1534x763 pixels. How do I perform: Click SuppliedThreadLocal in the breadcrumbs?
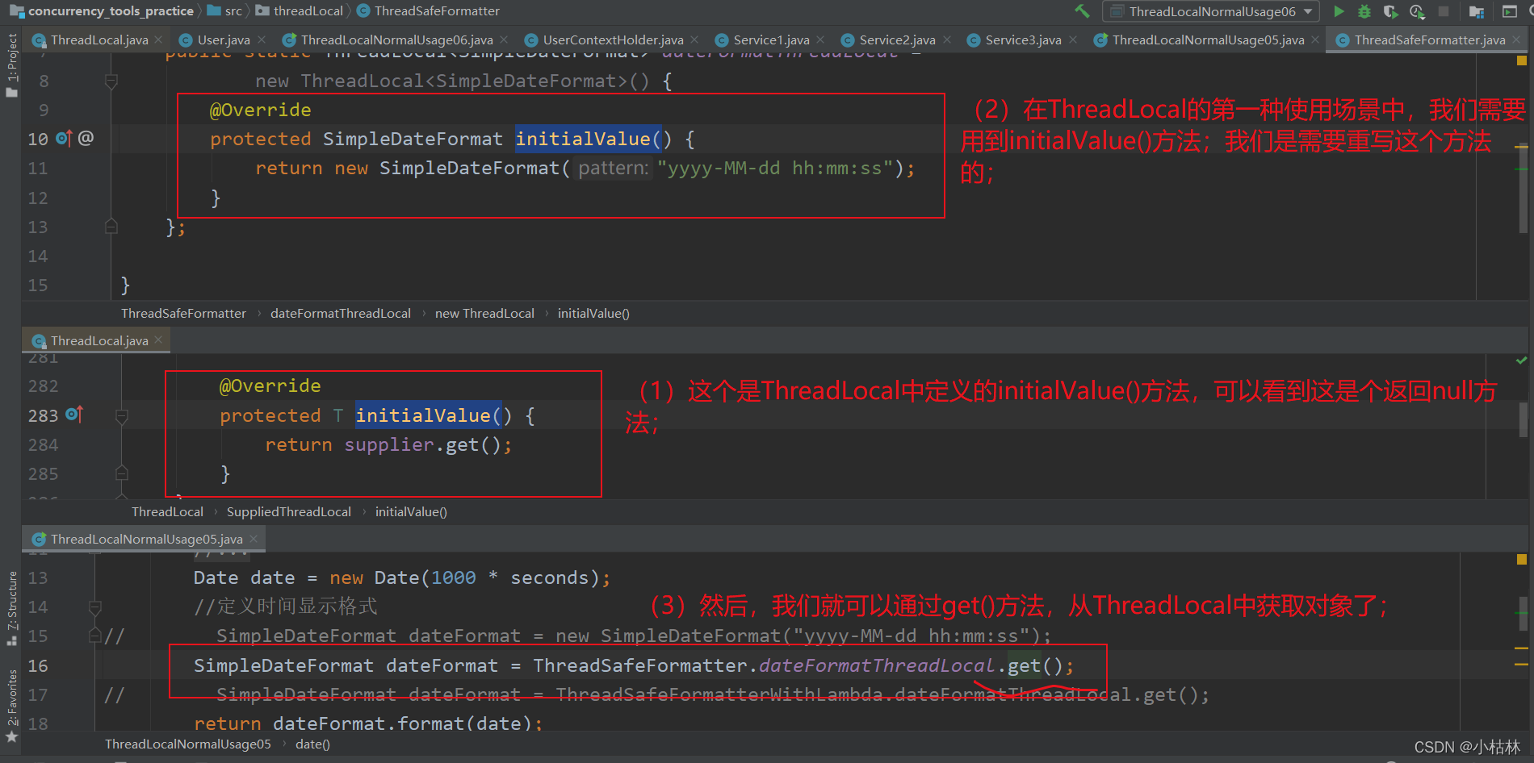(x=288, y=511)
